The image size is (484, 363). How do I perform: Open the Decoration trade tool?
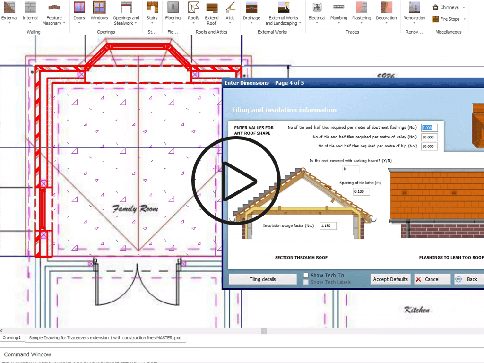386,12
